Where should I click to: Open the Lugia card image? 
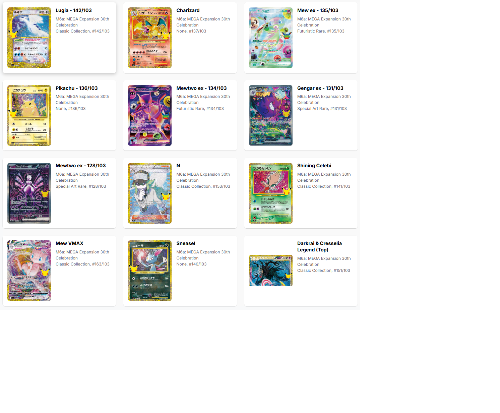click(x=29, y=38)
